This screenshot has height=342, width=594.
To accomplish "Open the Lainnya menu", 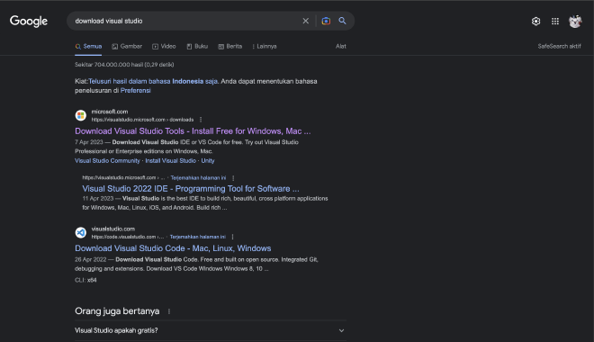I will (x=265, y=46).
